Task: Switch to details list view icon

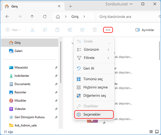Action: (x=151, y=132)
